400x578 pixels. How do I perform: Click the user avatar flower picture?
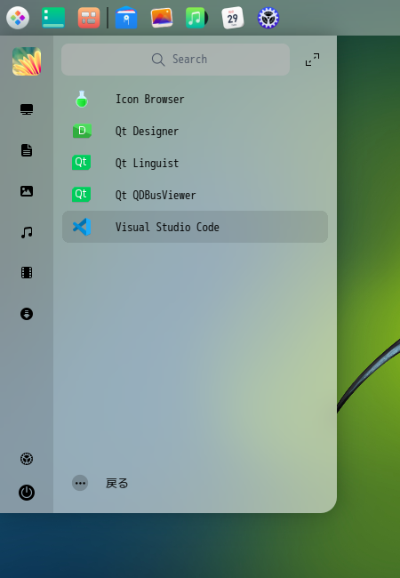coord(27,61)
